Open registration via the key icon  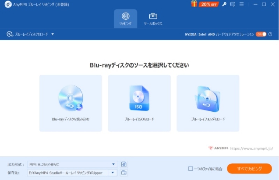pos(224,4)
